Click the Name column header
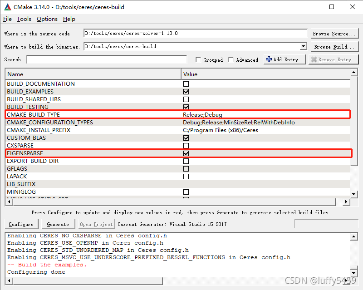Screen dimensions: 363x290 (x=93, y=74)
